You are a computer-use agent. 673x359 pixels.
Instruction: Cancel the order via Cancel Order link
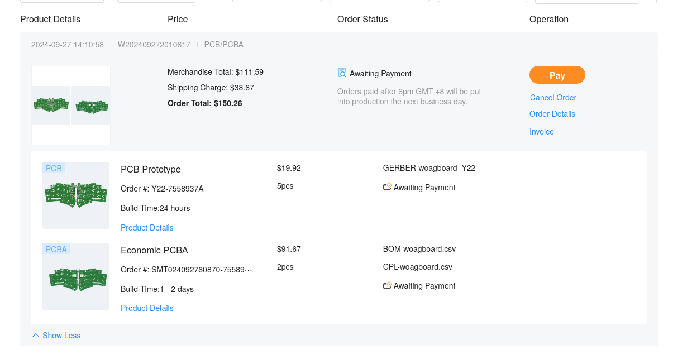(x=553, y=98)
